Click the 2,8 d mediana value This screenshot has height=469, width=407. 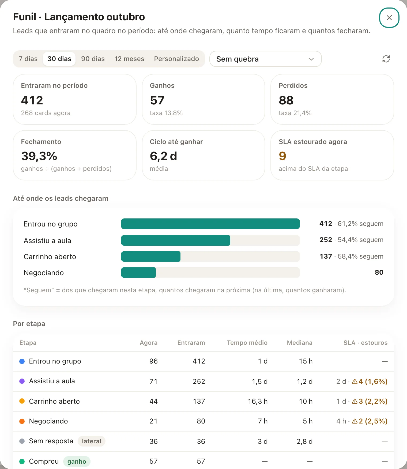coord(305,441)
